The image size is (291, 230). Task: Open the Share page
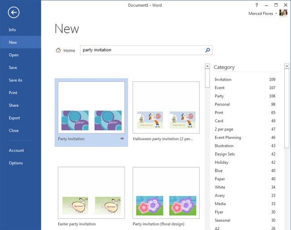pyautogui.click(x=14, y=105)
